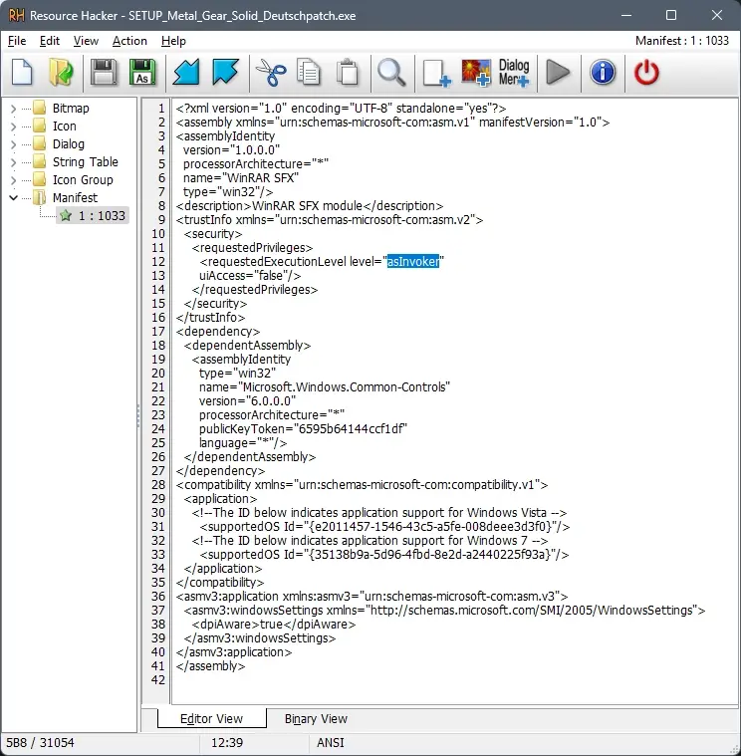Click the highlighted asInvoker text
Screen dimensions: 741x756
pyautogui.click(x=413, y=261)
